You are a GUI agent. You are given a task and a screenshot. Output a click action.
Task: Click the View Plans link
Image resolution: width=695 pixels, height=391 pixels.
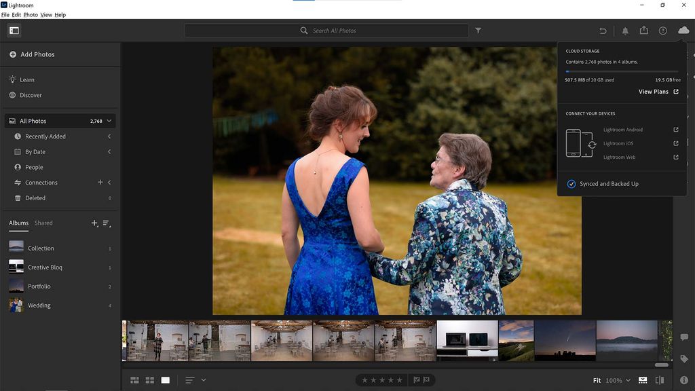[654, 91]
